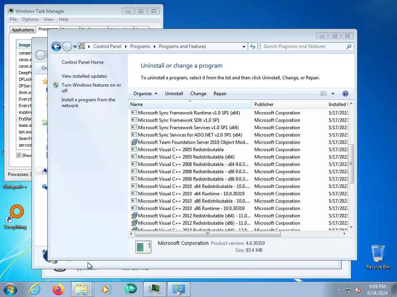Click the search magnifier icon
The image size is (397, 297).
tap(349, 46)
